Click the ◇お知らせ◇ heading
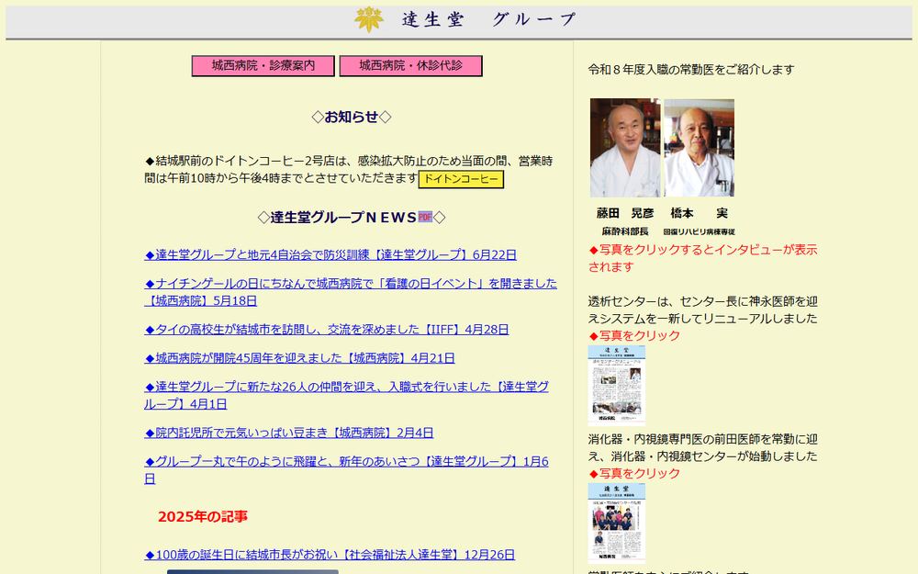918x574 pixels. click(352, 118)
